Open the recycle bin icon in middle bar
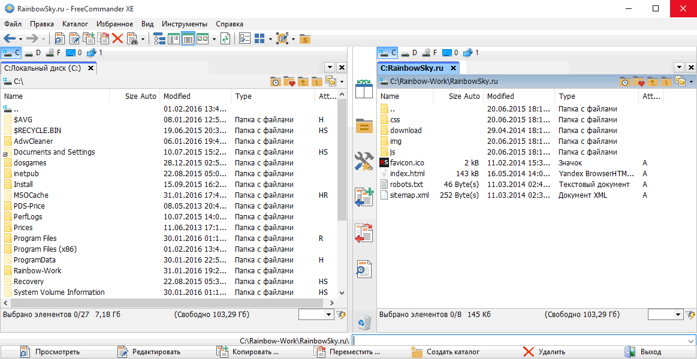Viewport: 697px width, 359px height. (x=364, y=321)
